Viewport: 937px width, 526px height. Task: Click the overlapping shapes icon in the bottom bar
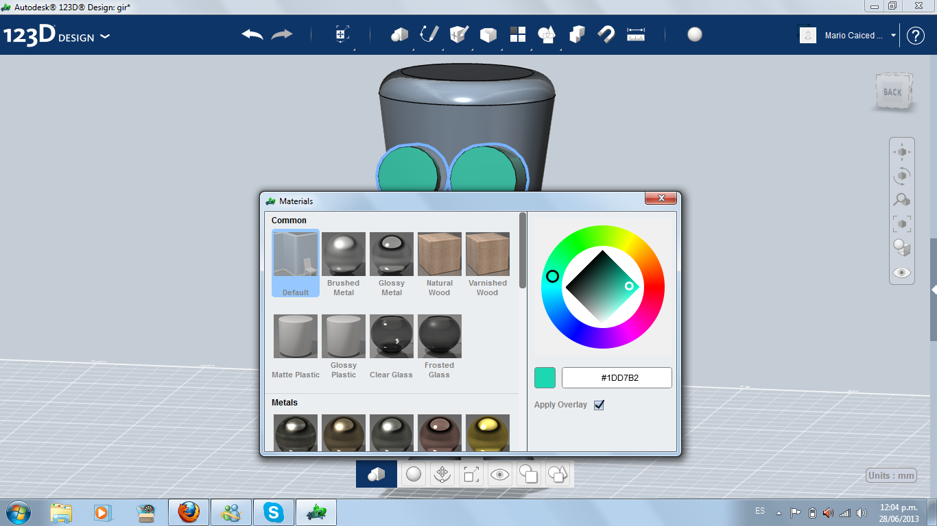[x=558, y=474]
